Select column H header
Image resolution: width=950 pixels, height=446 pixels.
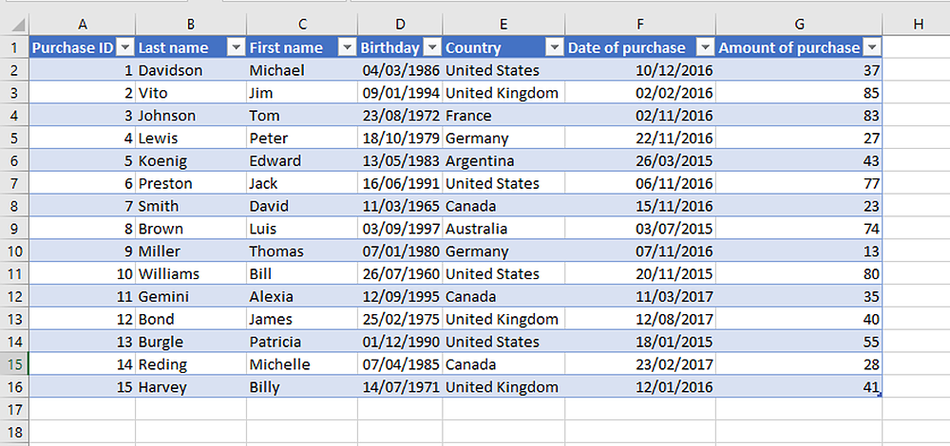(x=916, y=24)
